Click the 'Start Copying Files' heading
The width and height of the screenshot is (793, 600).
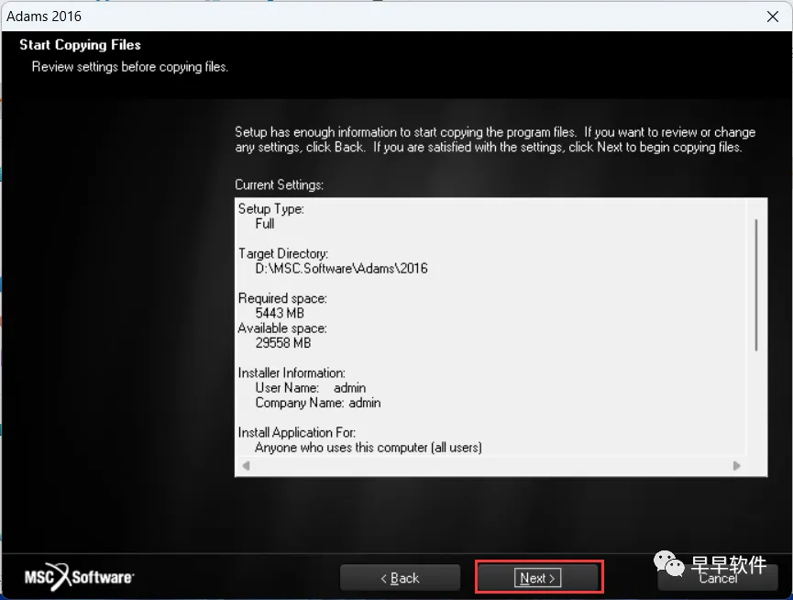pyautogui.click(x=80, y=45)
